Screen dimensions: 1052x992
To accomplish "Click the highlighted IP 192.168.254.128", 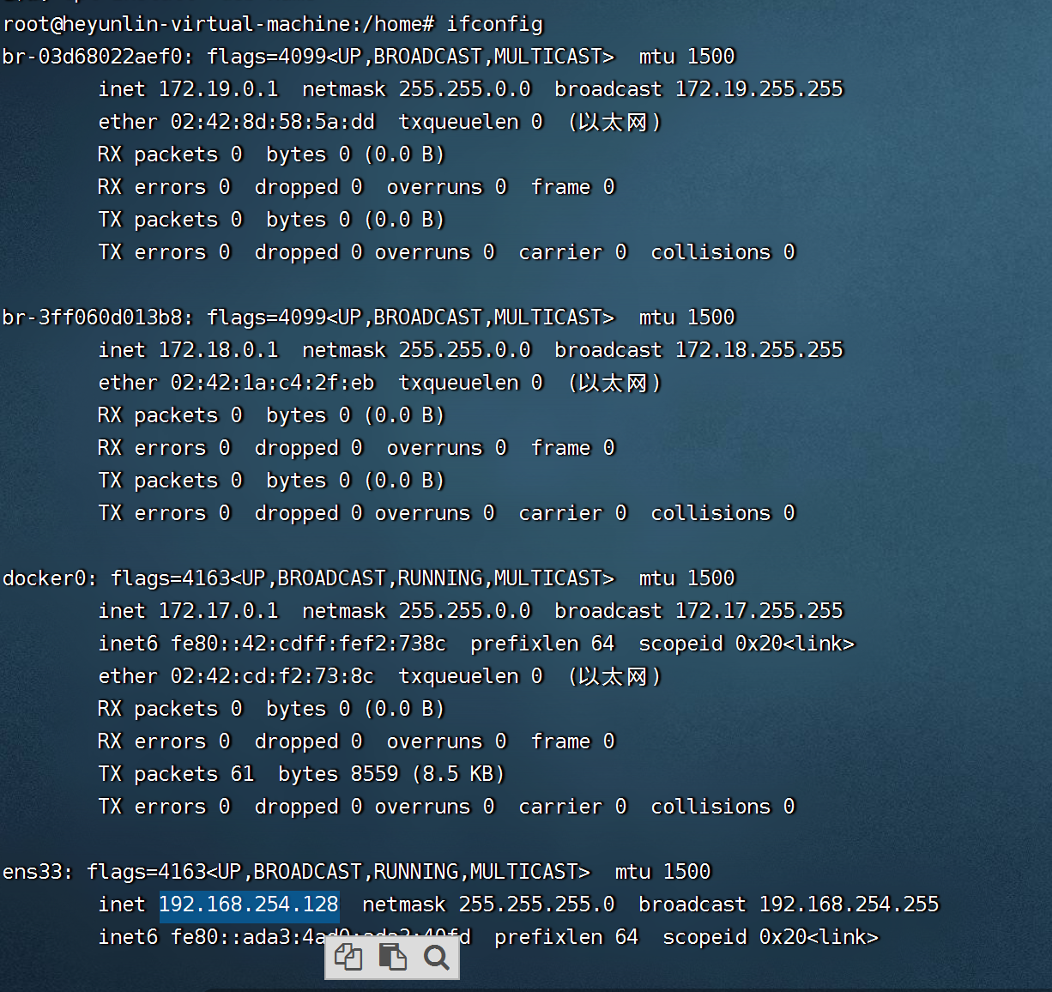I will click(x=249, y=904).
